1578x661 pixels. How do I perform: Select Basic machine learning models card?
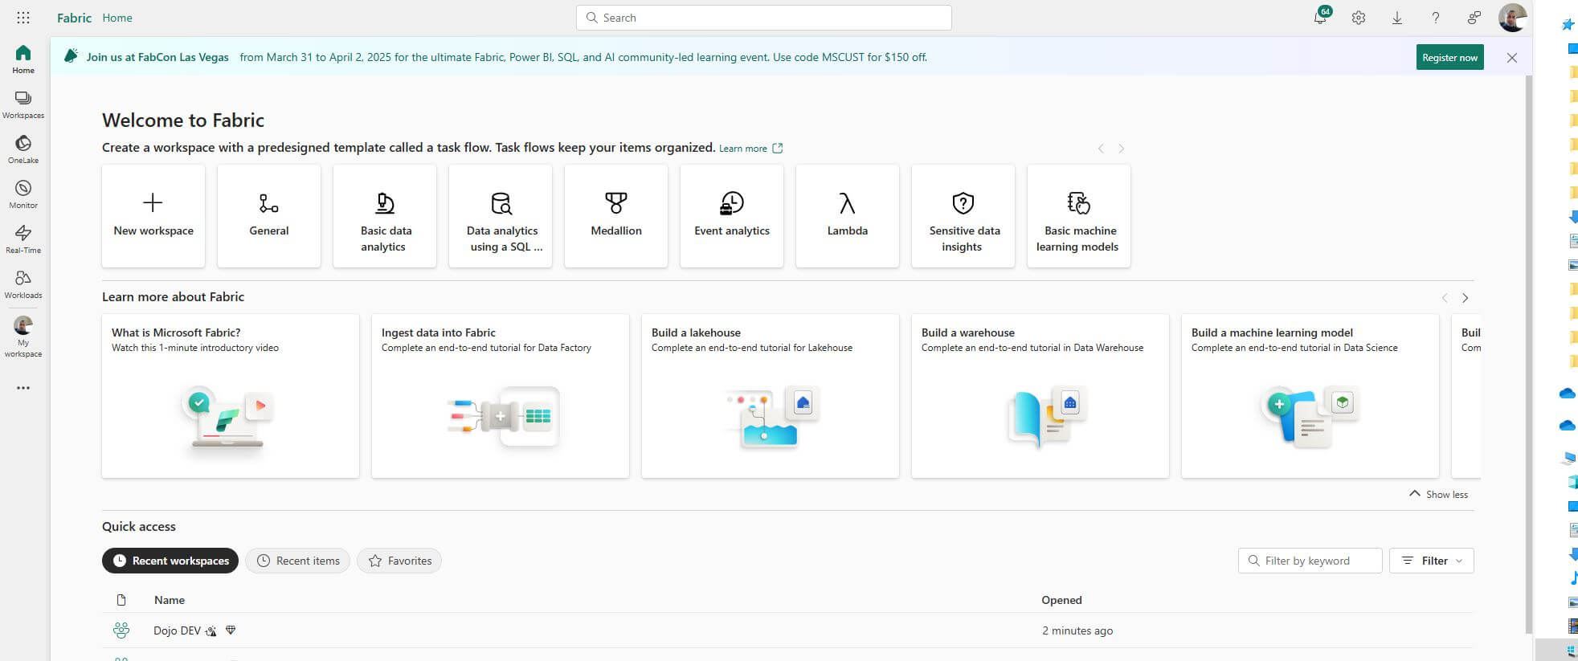pos(1079,216)
